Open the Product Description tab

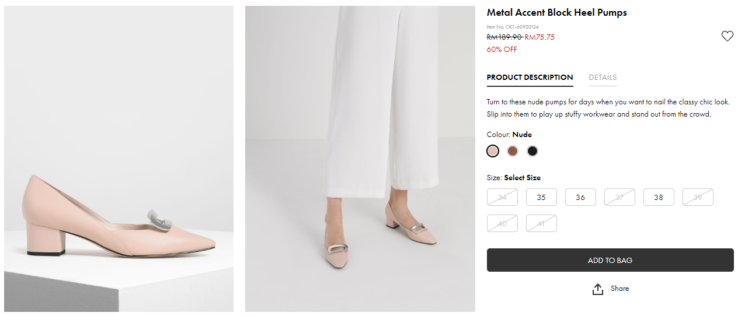530,78
